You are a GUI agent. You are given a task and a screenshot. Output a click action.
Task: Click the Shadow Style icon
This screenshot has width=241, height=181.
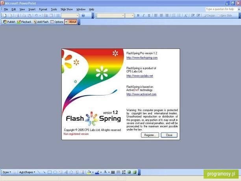coord(129,172)
